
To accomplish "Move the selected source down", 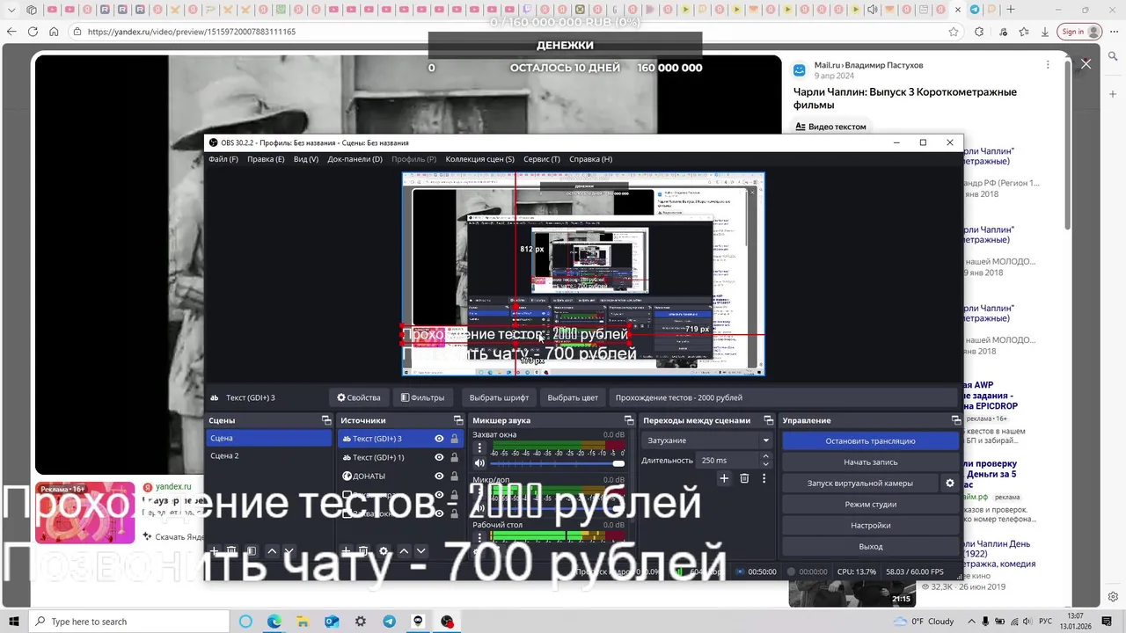I will 420,551.
